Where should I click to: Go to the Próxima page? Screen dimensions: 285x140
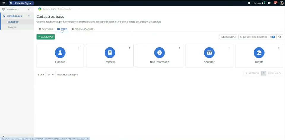pos(274,73)
